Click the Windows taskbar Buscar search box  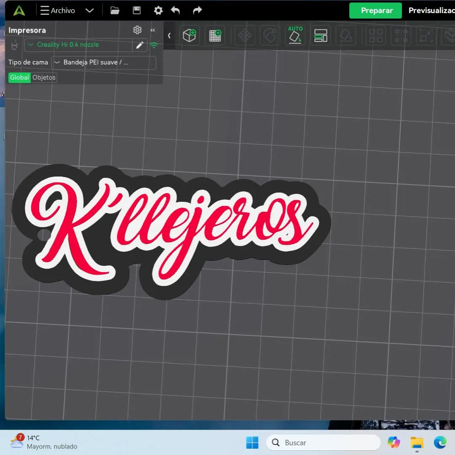coord(323,443)
